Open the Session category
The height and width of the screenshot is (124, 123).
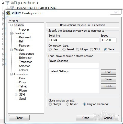(x=19, y=25)
